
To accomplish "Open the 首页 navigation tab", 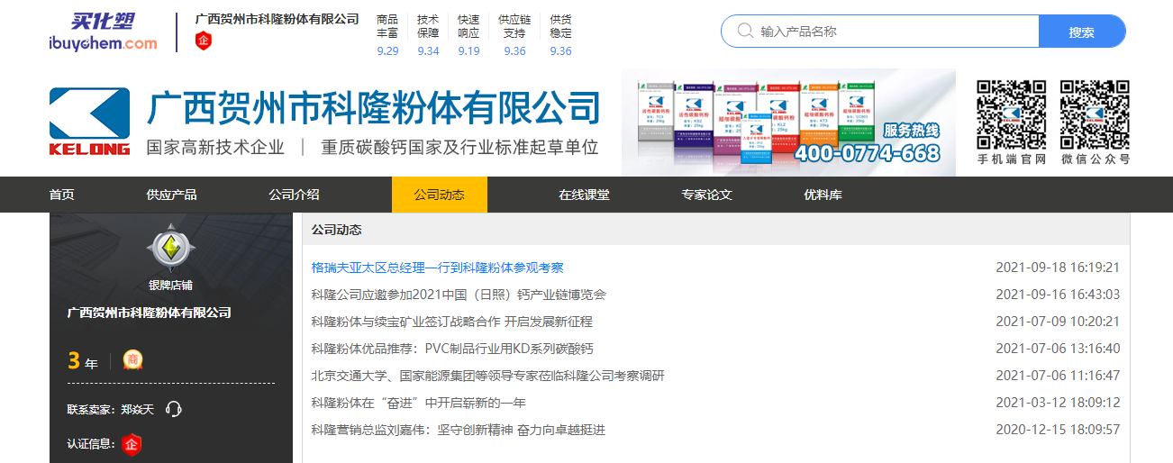I will (x=62, y=195).
